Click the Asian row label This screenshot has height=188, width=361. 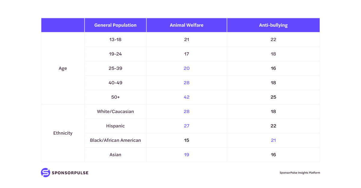click(x=115, y=155)
